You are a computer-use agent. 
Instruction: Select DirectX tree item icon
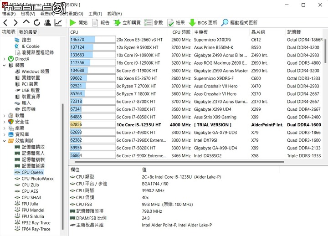(11, 59)
